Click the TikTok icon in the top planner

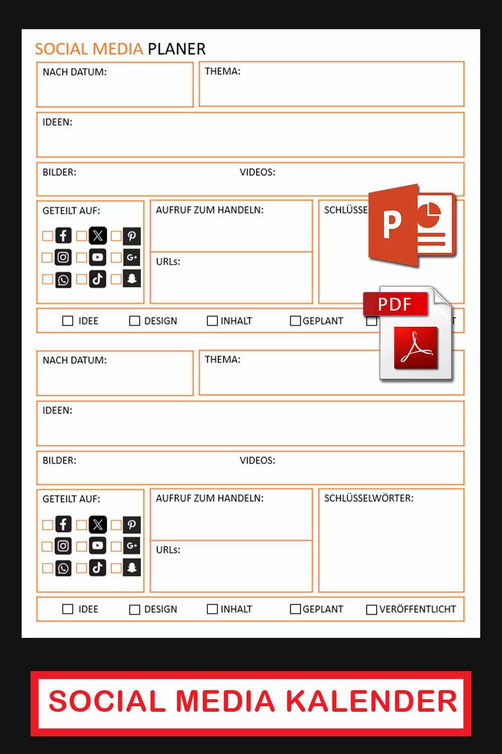coord(97,279)
